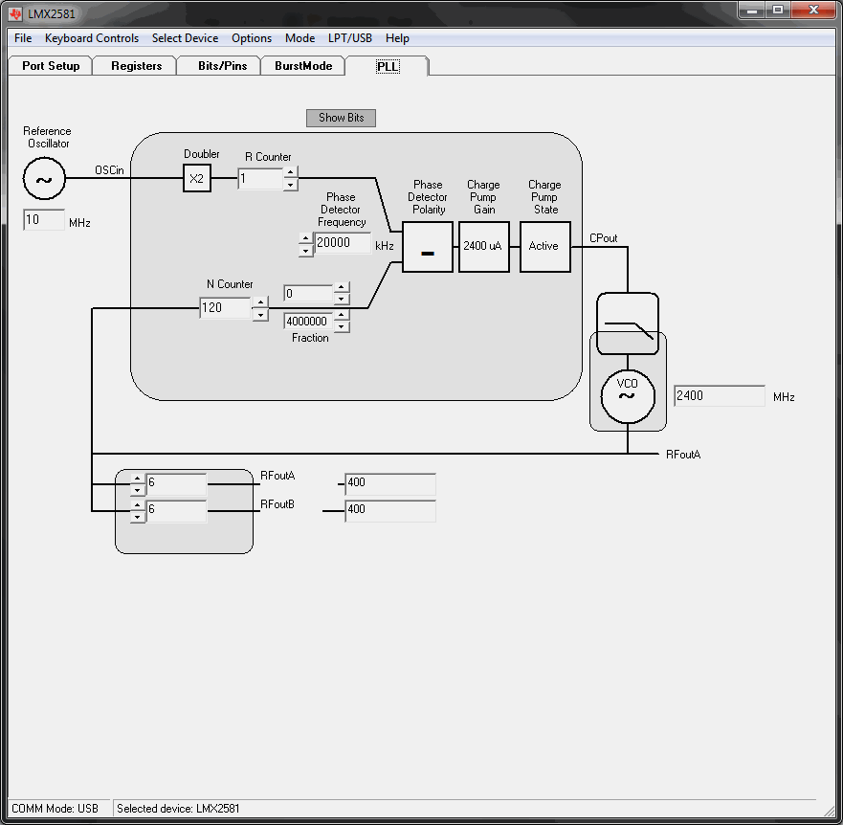The image size is (843, 825).
Task: Click the COMM Mode: USB status text
Action: [55, 809]
